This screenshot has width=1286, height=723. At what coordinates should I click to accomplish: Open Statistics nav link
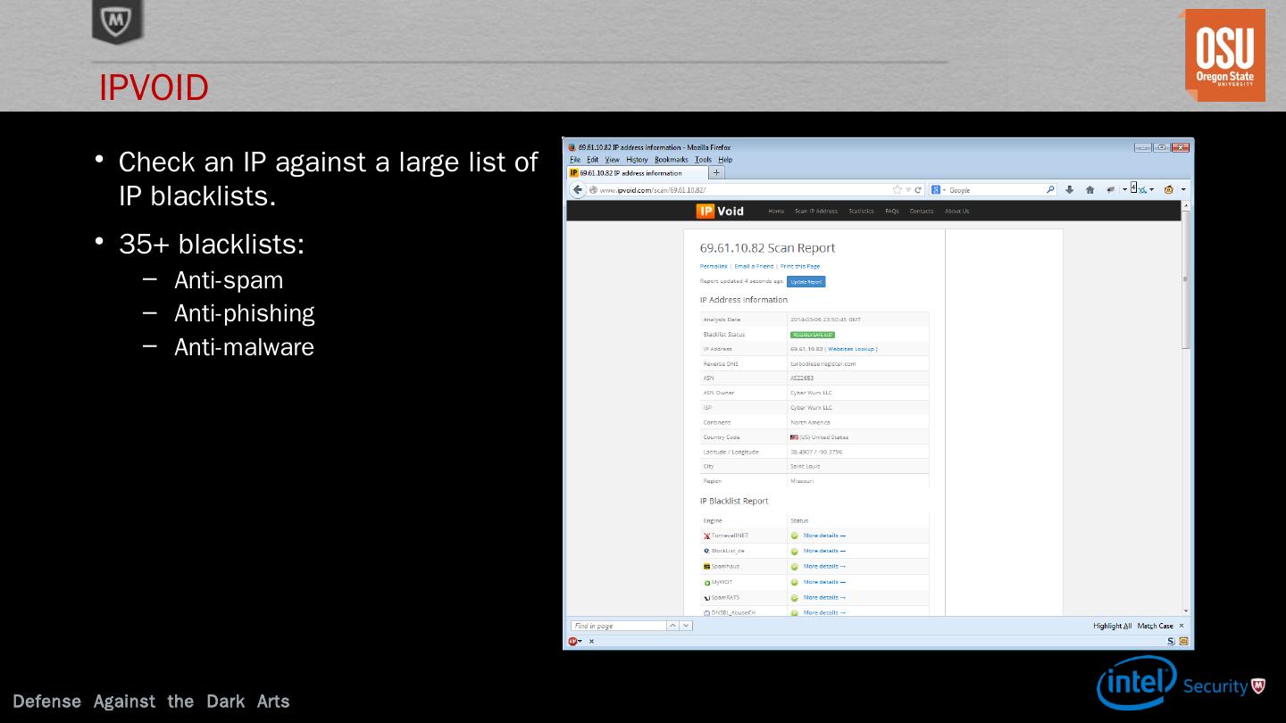pyautogui.click(x=861, y=212)
